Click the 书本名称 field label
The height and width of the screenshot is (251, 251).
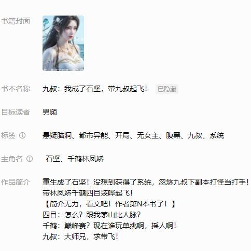tap(16, 89)
